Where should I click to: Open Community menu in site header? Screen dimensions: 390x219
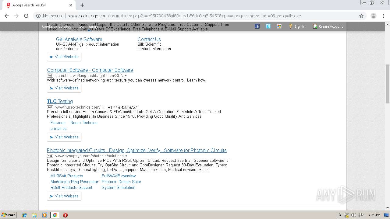(88, 26)
